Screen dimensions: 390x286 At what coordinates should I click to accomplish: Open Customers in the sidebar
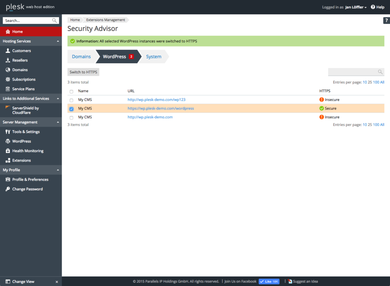(x=21, y=51)
